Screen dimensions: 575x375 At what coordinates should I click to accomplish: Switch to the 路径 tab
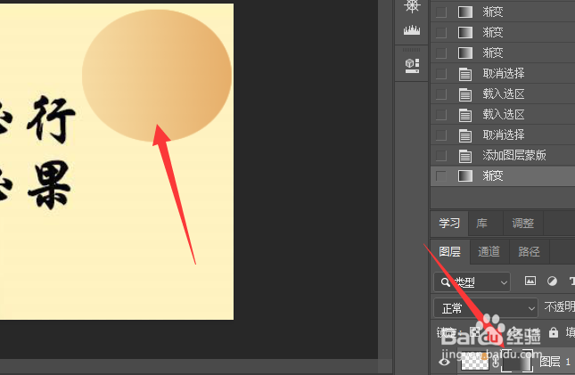coord(529,251)
